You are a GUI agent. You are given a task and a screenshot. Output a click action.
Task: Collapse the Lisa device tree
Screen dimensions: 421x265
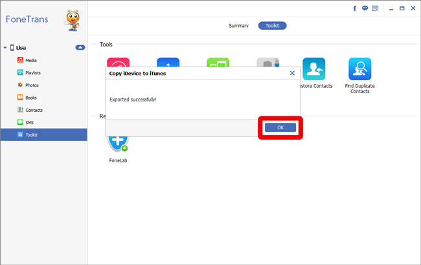[x=5, y=48]
